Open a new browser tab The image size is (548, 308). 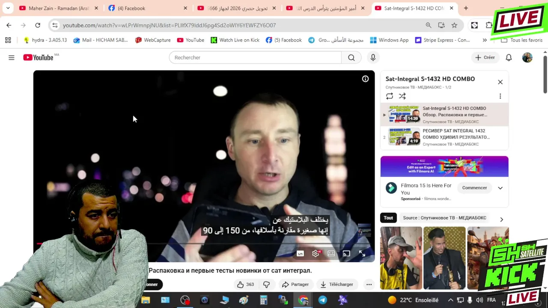point(466,8)
